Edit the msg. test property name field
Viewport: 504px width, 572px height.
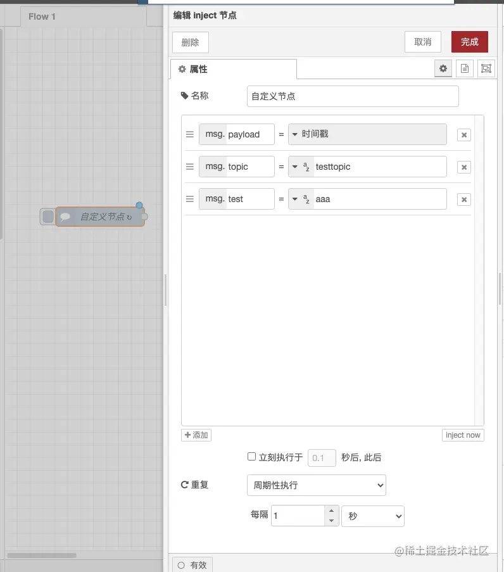pos(250,199)
